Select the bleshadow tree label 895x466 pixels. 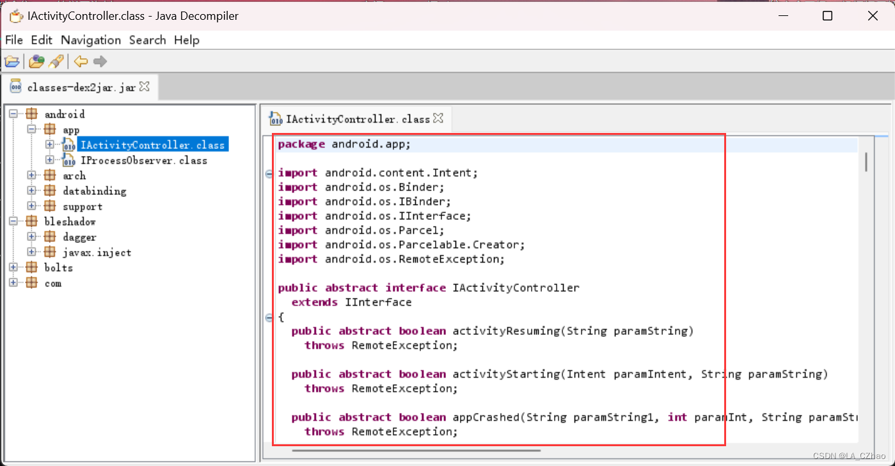coord(70,222)
